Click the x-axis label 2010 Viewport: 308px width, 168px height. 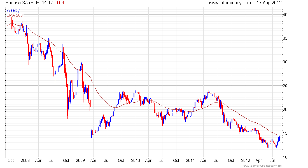[135, 160]
